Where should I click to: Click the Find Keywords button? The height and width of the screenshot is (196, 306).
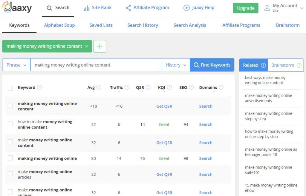[212, 65]
